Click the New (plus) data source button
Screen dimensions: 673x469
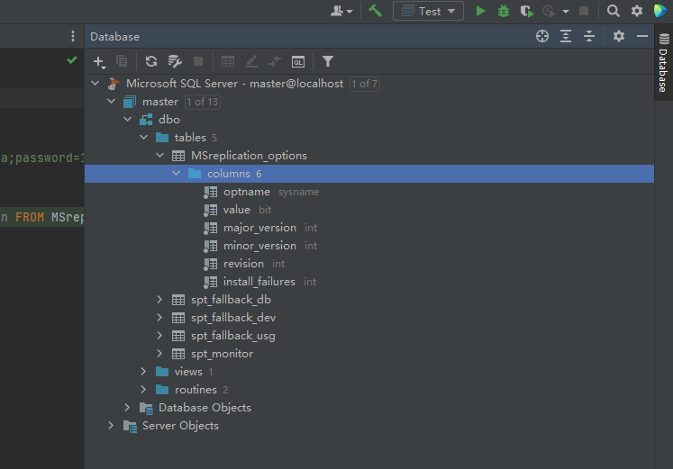click(99, 61)
